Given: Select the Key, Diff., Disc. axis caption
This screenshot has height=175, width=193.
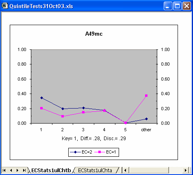Looking at the screenshot, I should coord(94,139).
